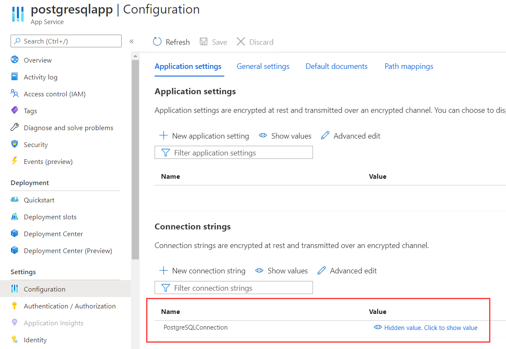
Task: Collapse the sidebar with double chevron
Action: tap(132, 41)
